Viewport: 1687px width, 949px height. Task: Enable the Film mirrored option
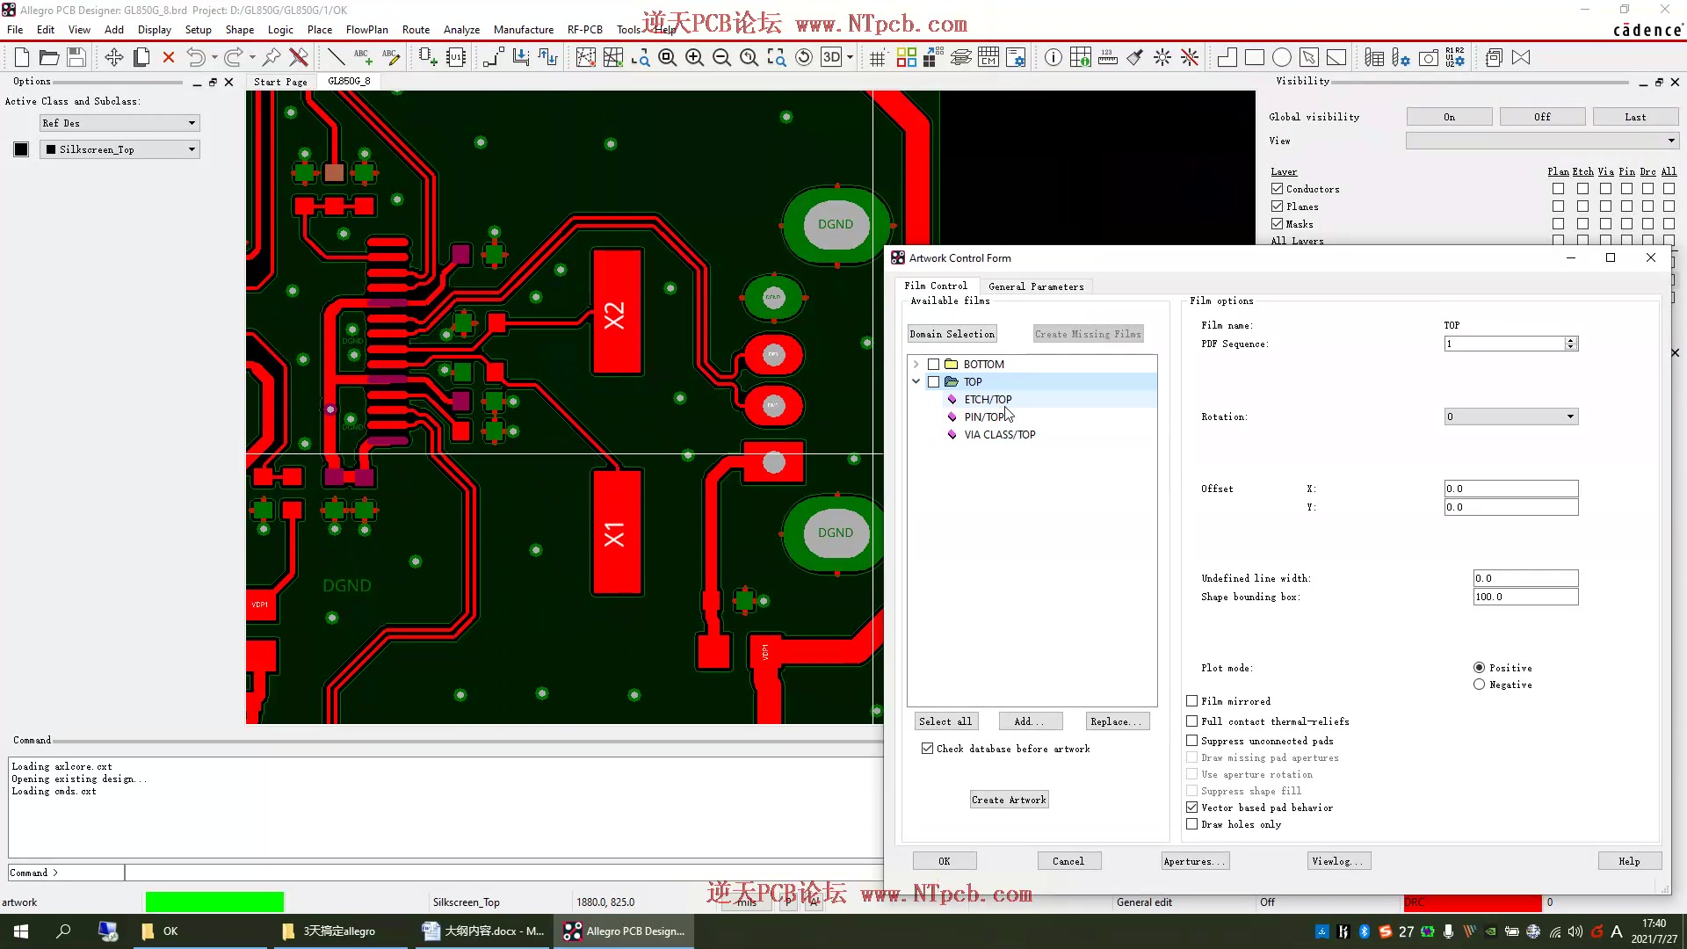(x=1192, y=701)
